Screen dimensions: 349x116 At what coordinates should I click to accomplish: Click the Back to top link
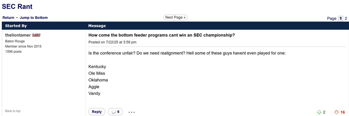(x=13, y=111)
